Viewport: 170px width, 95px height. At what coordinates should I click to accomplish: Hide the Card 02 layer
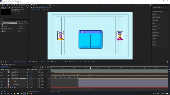[1, 73]
